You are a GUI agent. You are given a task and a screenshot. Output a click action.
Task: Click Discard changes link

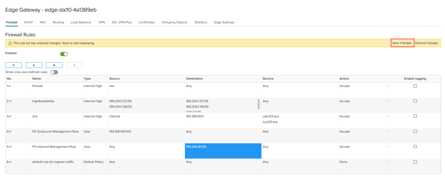point(426,43)
